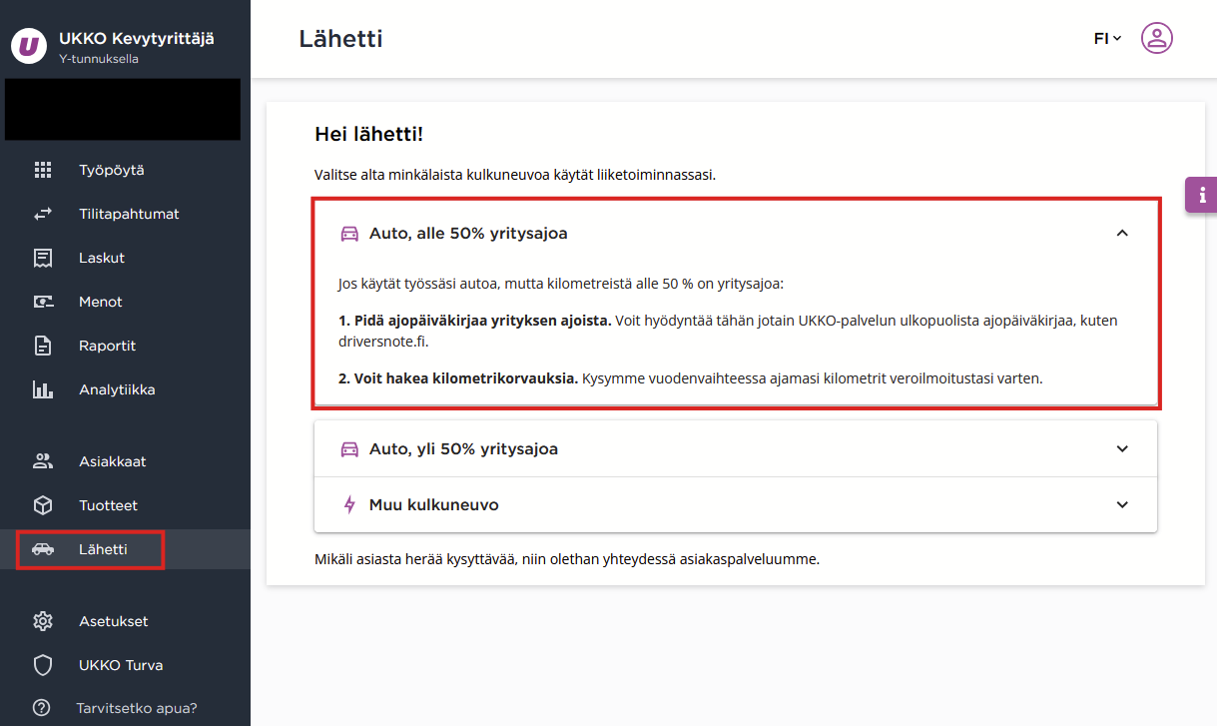Click the UKKO Turva shield icon
Viewport: 1217px width, 726px height.
42,665
